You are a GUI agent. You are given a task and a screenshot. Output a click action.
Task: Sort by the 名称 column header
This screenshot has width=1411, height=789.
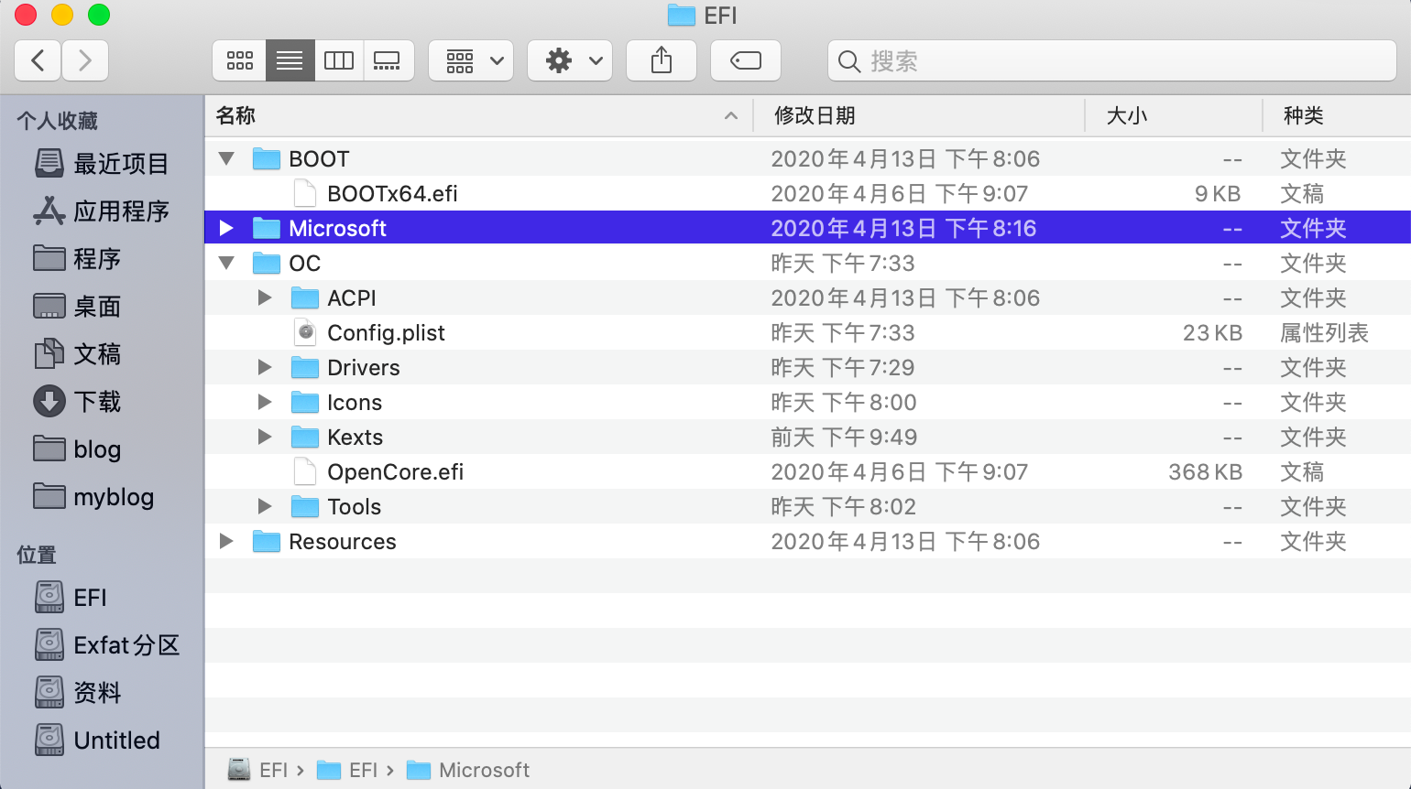[478, 115]
